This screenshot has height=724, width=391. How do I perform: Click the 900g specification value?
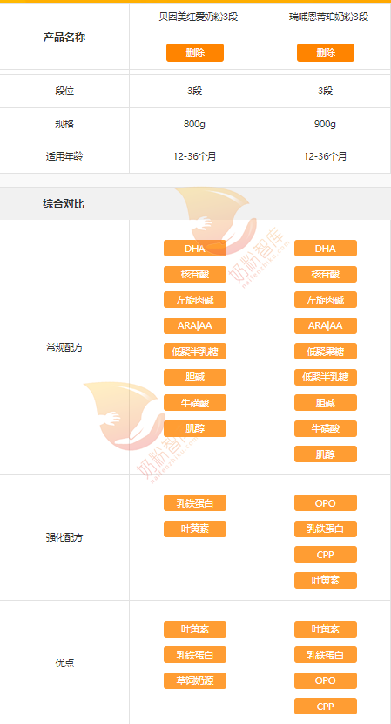(x=326, y=124)
